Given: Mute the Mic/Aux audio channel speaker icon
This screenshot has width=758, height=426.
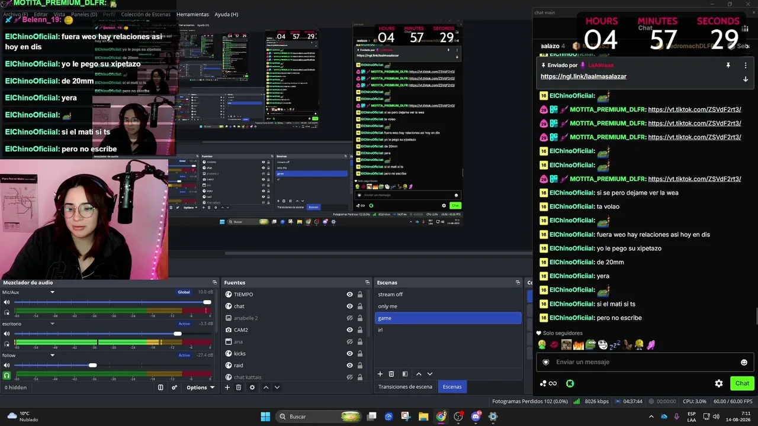Looking at the screenshot, I should coord(7,302).
